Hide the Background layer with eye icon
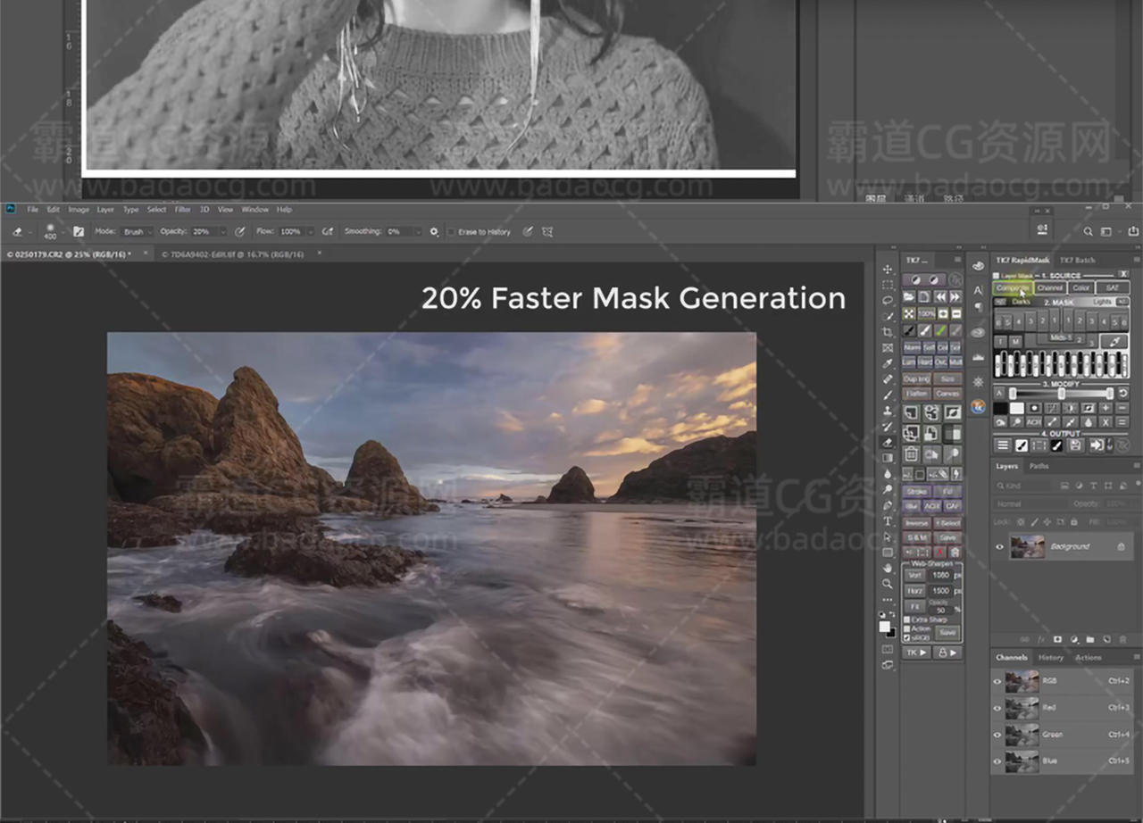 coord(999,546)
